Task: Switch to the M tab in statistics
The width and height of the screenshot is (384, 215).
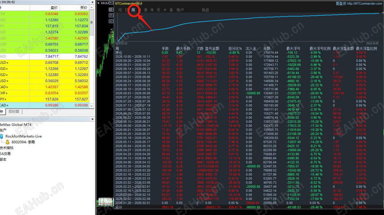Action: click(165, 10)
